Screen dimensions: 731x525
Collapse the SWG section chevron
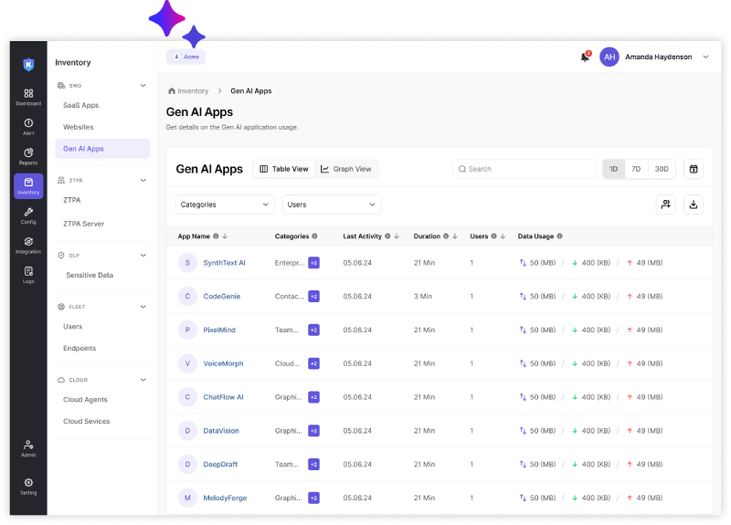tap(143, 85)
